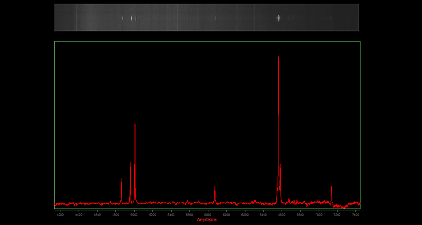Select the peak near 4960 Angstroms
This screenshot has width=422, height=225.
130,164
